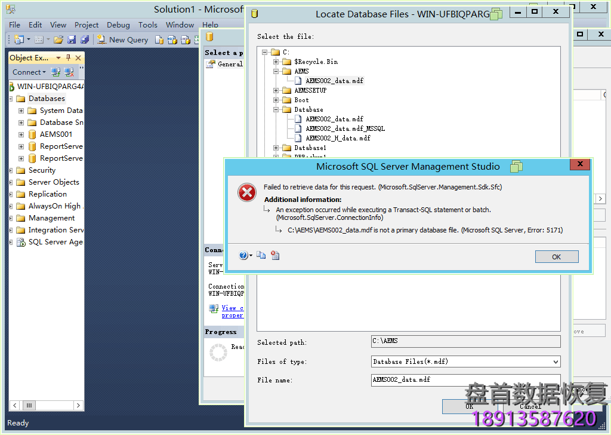611x435 pixels.
Task: Collapse the C: drive node
Action: [x=264, y=52]
